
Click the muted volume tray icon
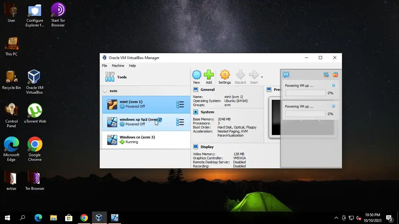[359, 218]
